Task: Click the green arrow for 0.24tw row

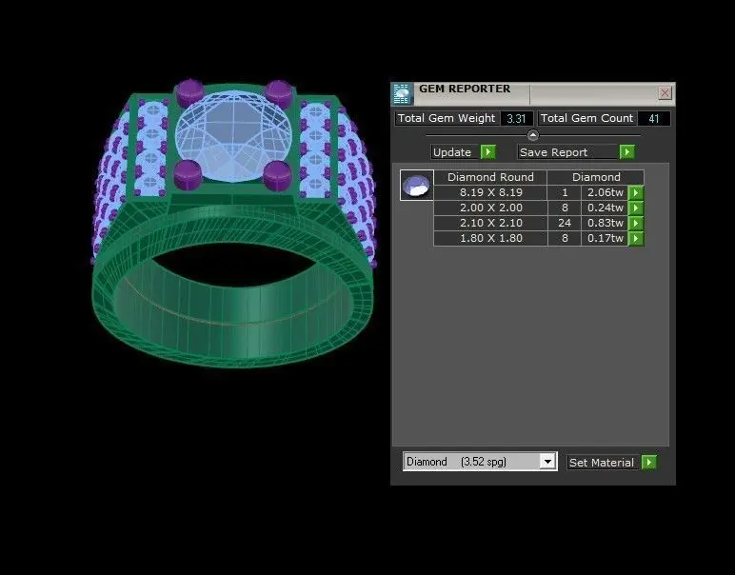Action: tap(636, 208)
